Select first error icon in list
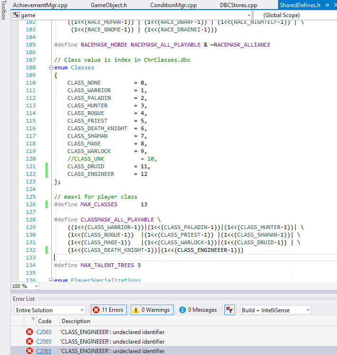Screen dimensions: 337x355 pyautogui.click(x=29, y=332)
